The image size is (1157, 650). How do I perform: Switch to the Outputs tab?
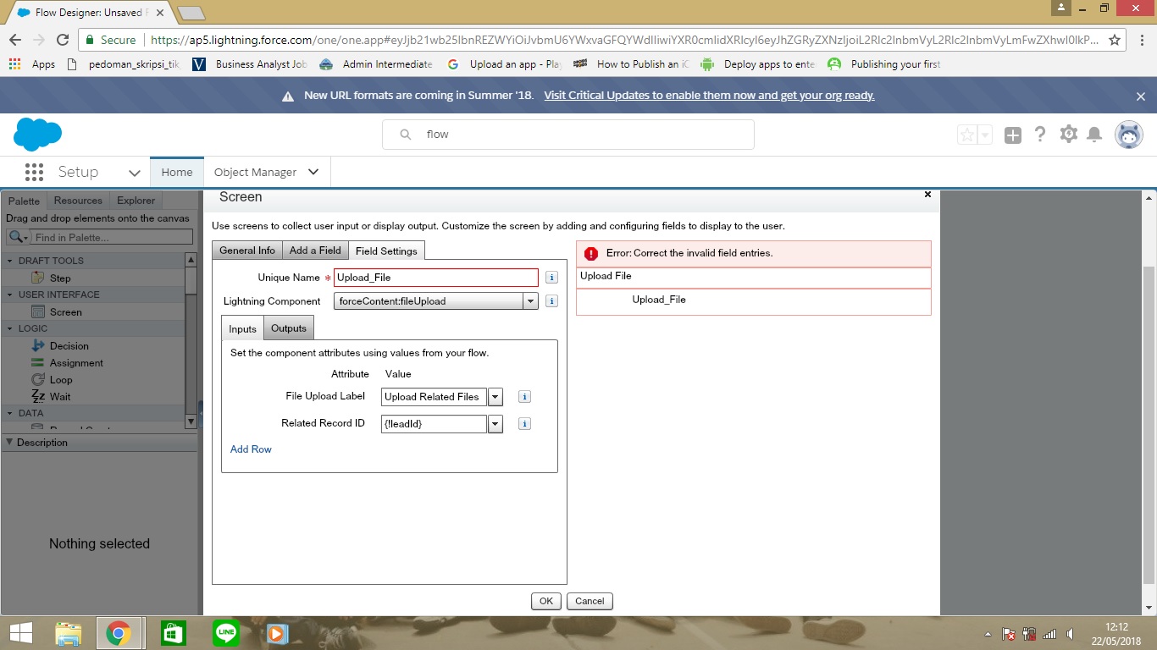pyautogui.click(x=288, y=328)
